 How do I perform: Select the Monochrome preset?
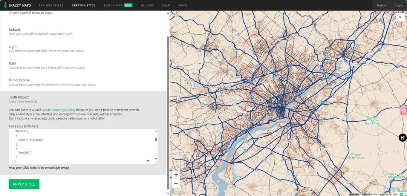pos(83,82)
